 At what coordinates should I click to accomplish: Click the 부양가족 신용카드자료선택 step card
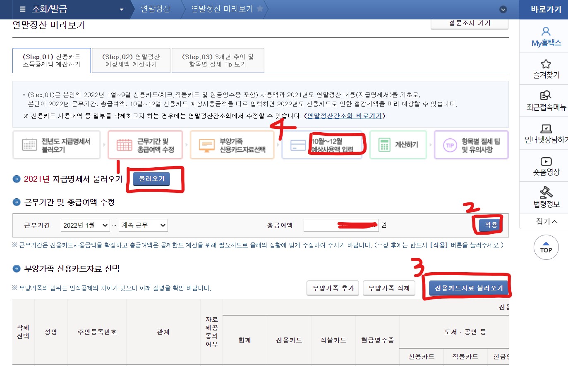pos(232,145)
